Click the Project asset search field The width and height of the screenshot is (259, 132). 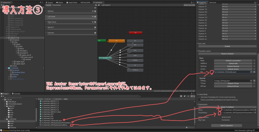[x=159, y=96]
